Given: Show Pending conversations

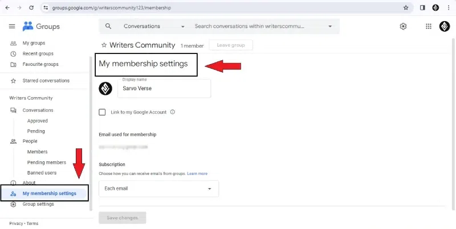Looking at the screenshot, I should 36,131.
